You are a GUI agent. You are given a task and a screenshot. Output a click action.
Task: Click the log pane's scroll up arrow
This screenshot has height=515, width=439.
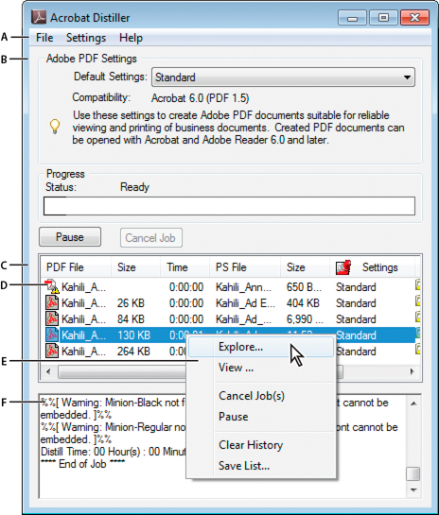click(x=414, y=403)
